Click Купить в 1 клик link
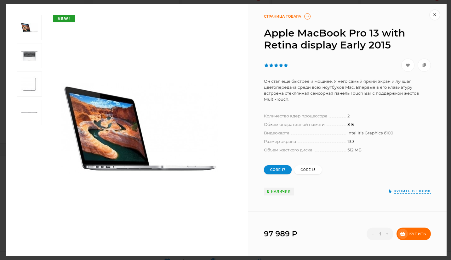Viewport: 451px width, 260px height. pyautogui.click(x=412, y=191)
